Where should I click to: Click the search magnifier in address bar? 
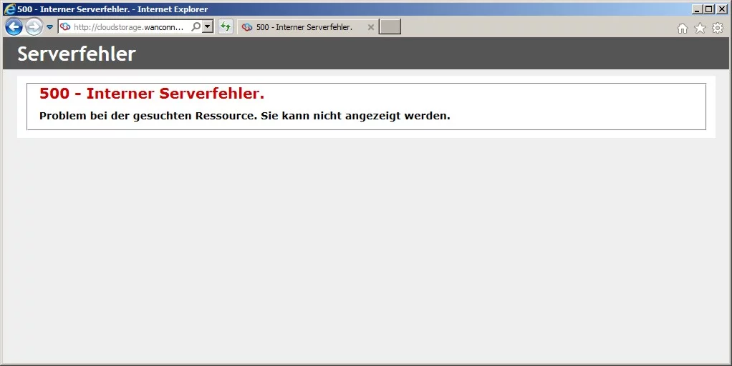(196, 27)
